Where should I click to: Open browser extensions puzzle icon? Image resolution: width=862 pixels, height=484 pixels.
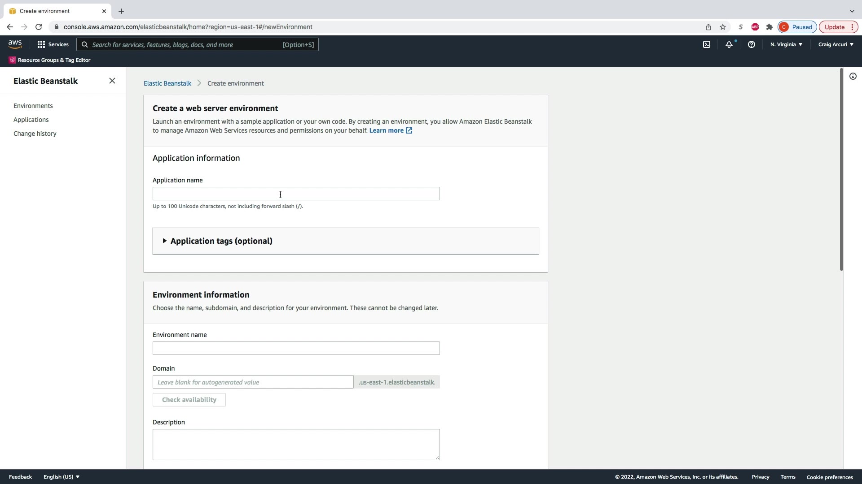770,27
